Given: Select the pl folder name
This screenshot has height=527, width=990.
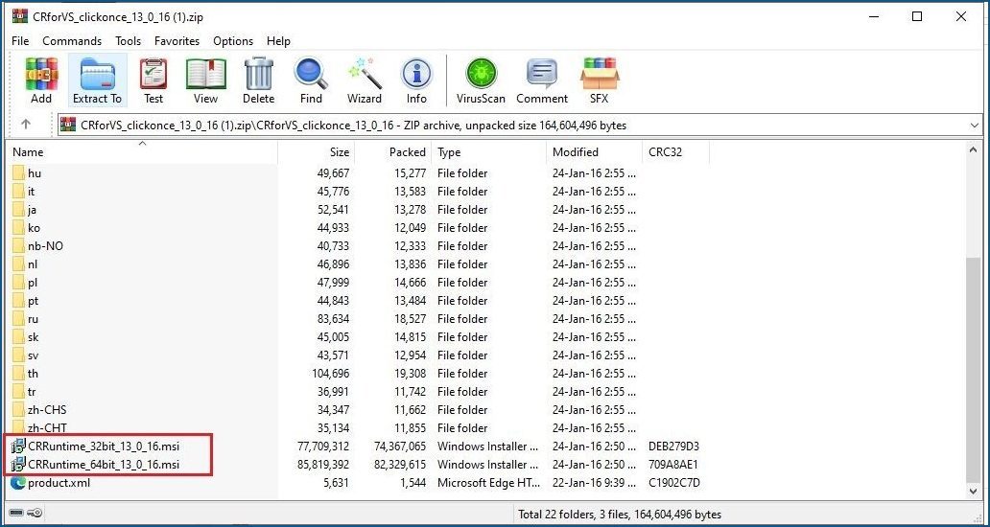Looking at the screenshot, I should tap(33, 283).
